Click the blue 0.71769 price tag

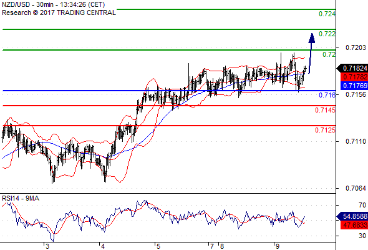(354, 86)
